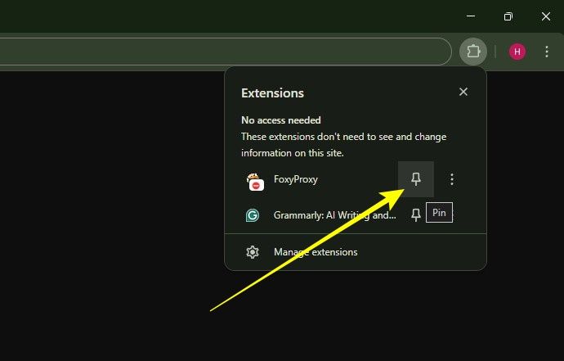Image resolution: width=564 pixels, height=361 pixels.
Task: Open FoxyProxy more actions menu
Action: tap(452, 179)
